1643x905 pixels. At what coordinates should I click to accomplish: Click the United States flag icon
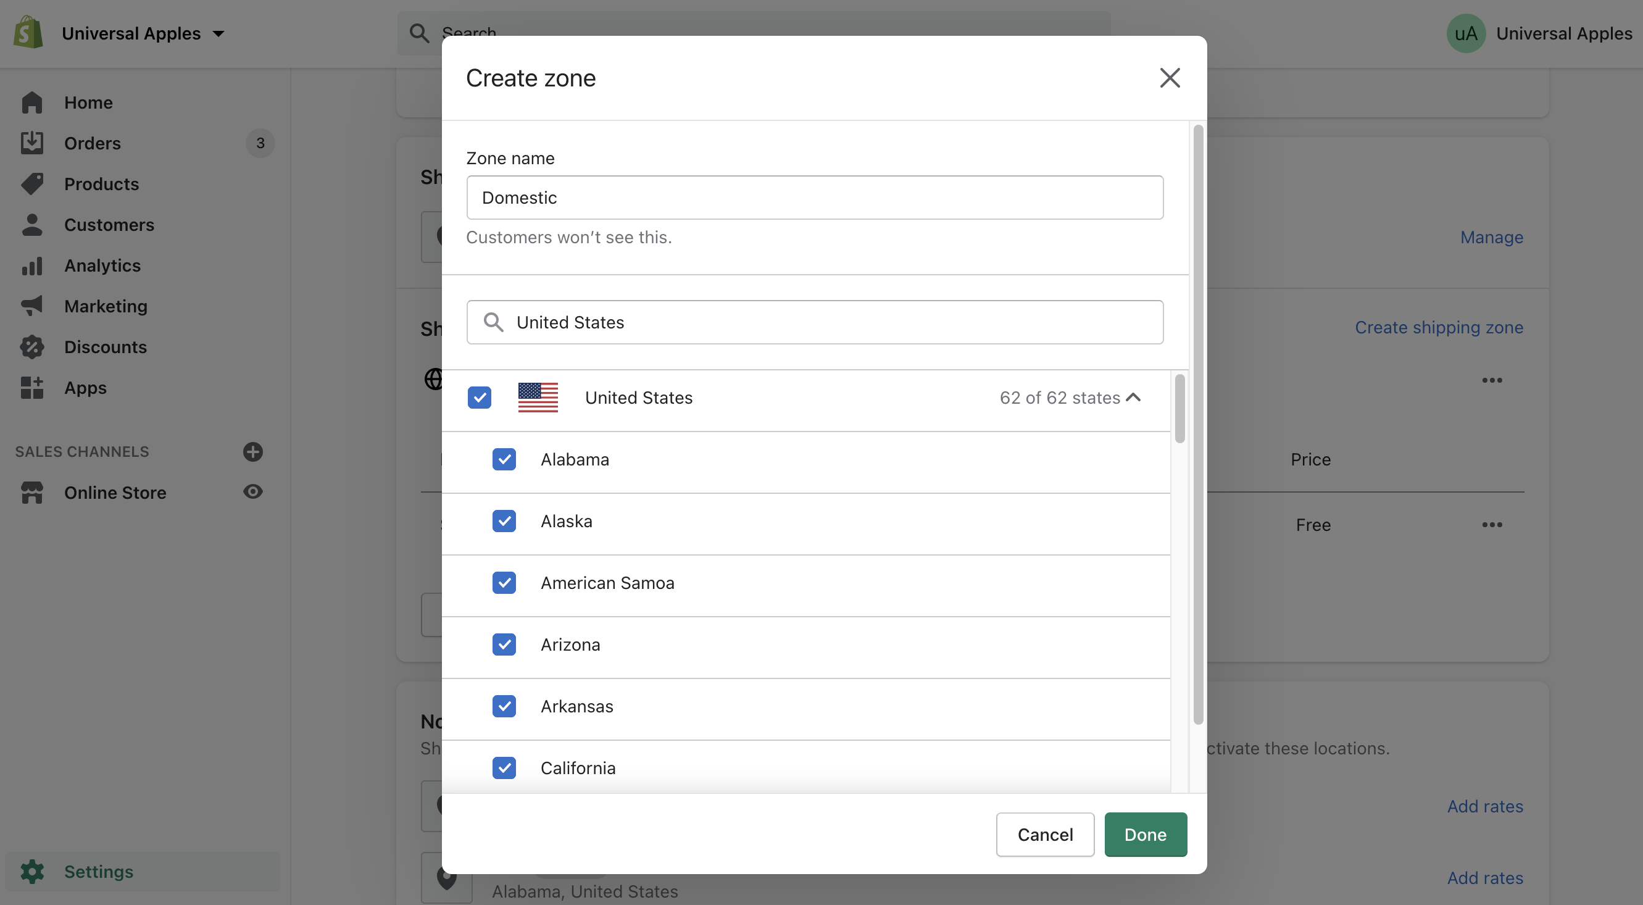point(538,398)
